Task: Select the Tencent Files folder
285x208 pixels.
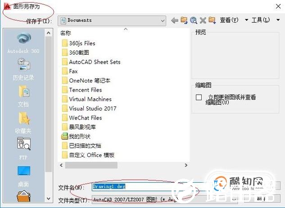Action: [x=82, y=90]
